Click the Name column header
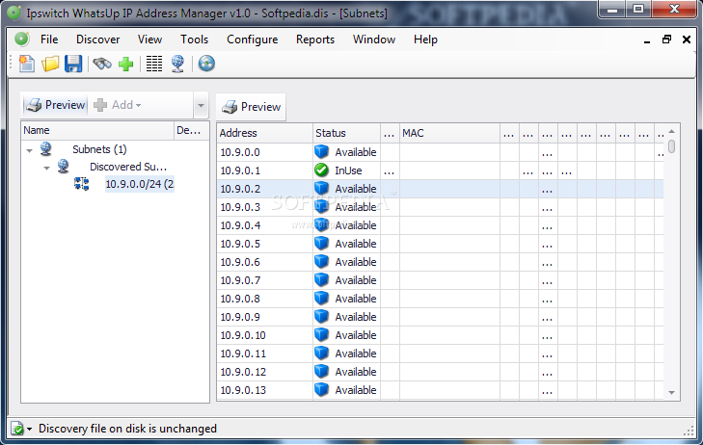Screen dimensions: 703x445 97,130
